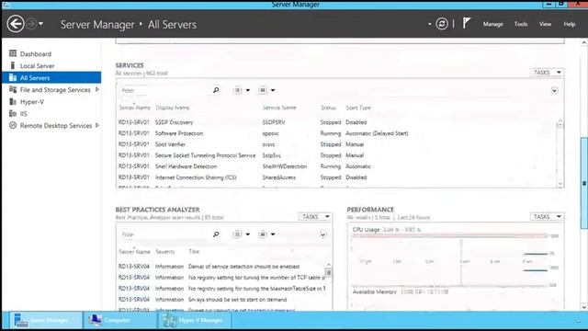Sort services by Server Name column

click(x=134, y=108)
